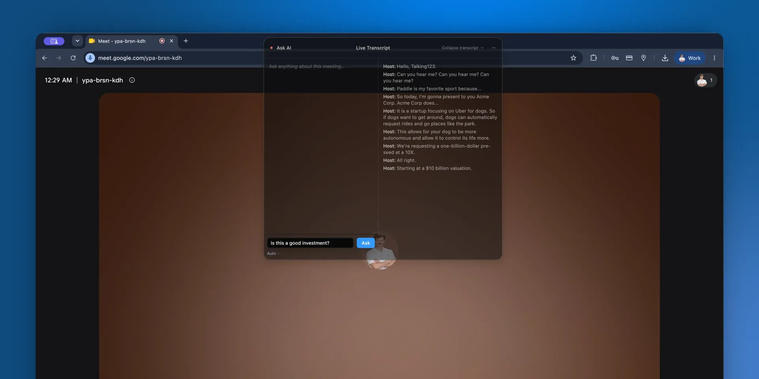Click transcript line about one-billion-dollar pre-seed
Image resolution: width=759 pixels, height=379 pixels.
pos(436,149)
